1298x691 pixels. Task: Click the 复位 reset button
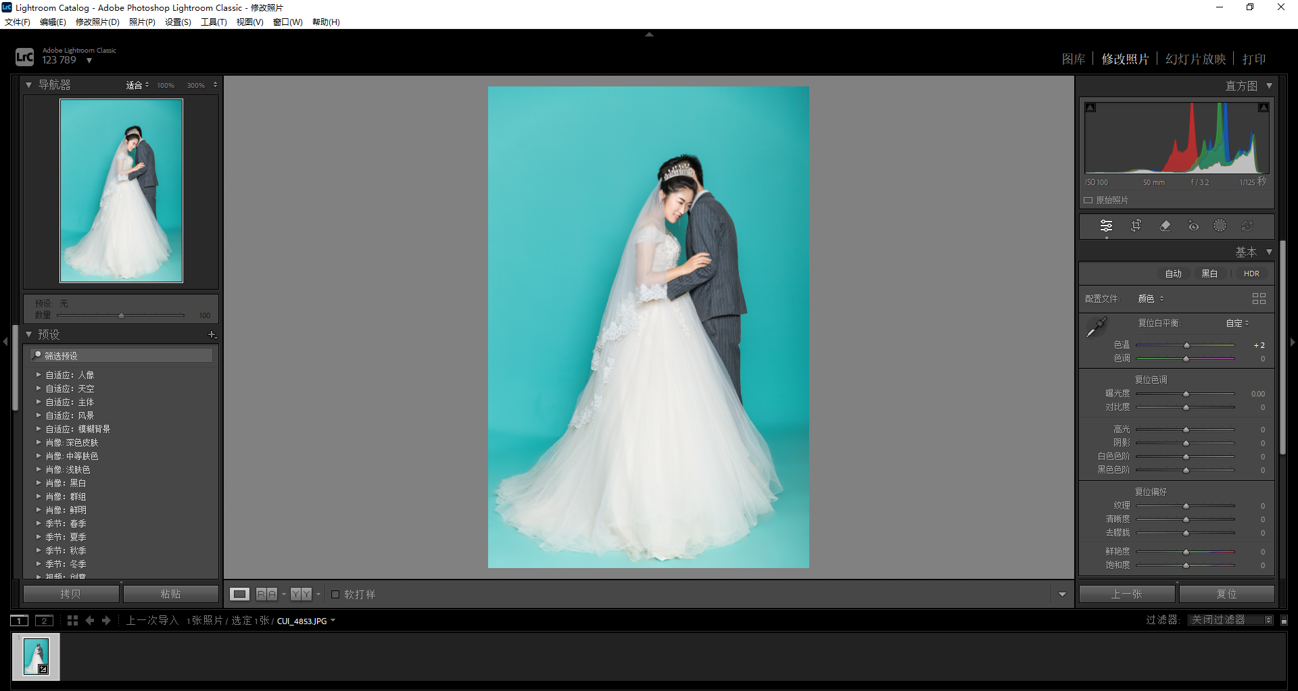1226,594
